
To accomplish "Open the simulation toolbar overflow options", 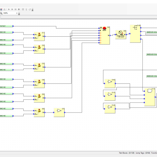I will click(x=32, y=10).
